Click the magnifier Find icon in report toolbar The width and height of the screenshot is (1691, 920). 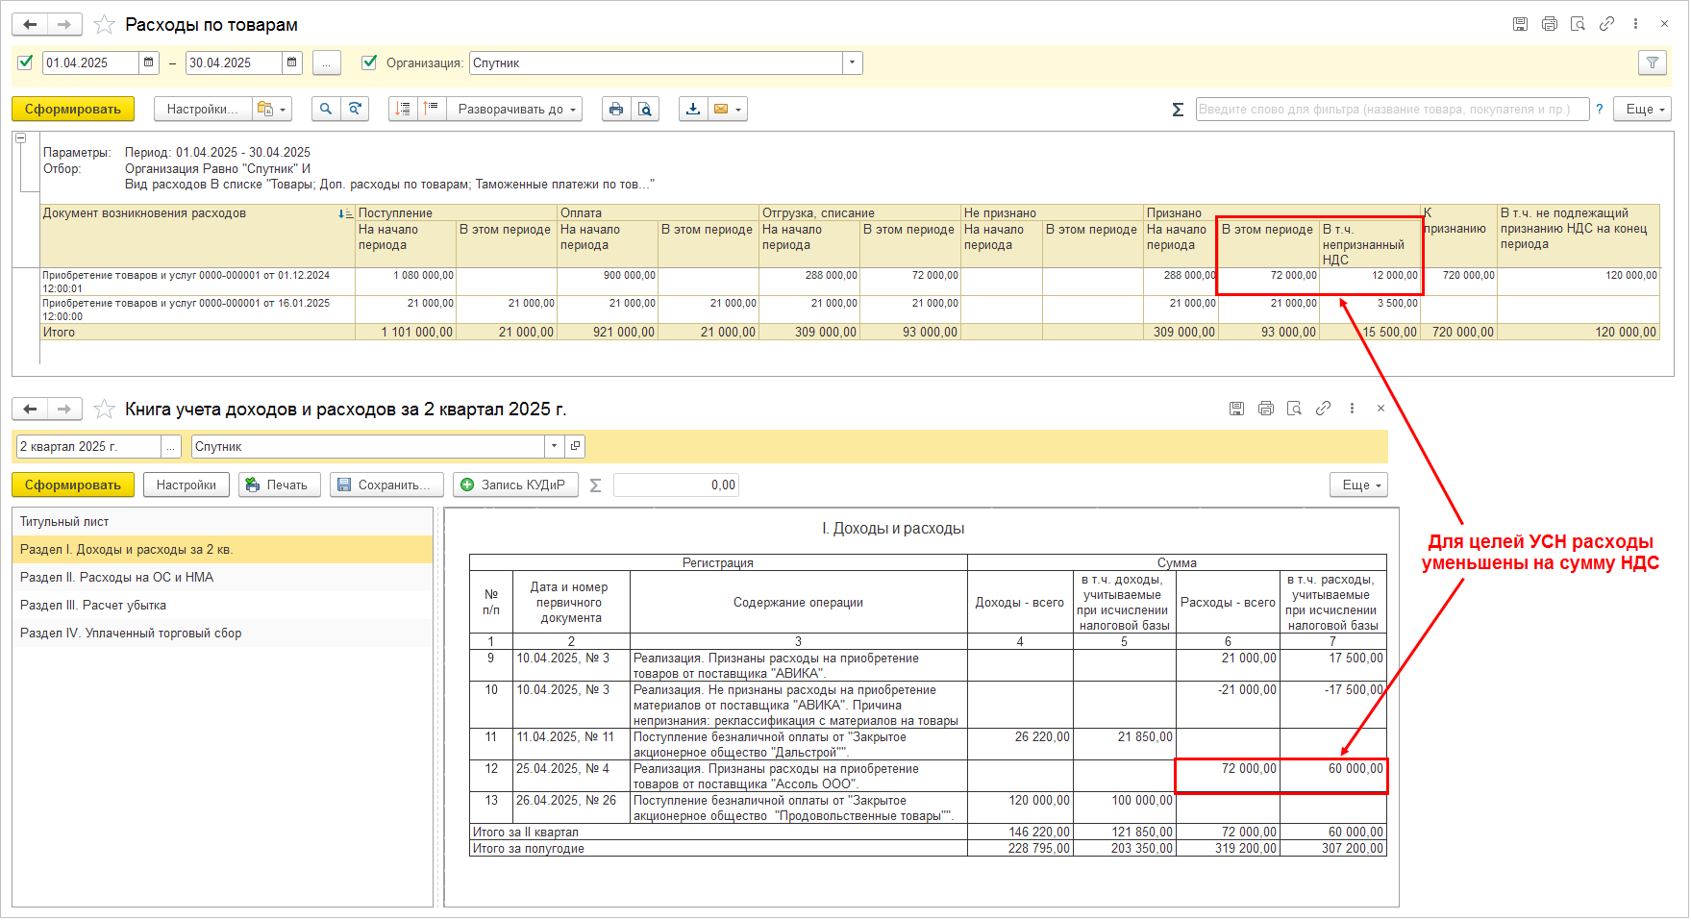coord(326,110)
